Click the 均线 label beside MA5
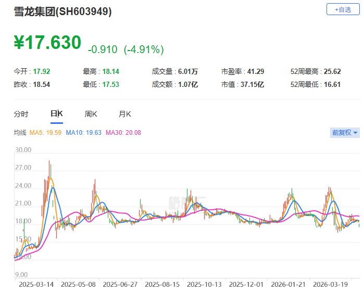 point(20,133)
